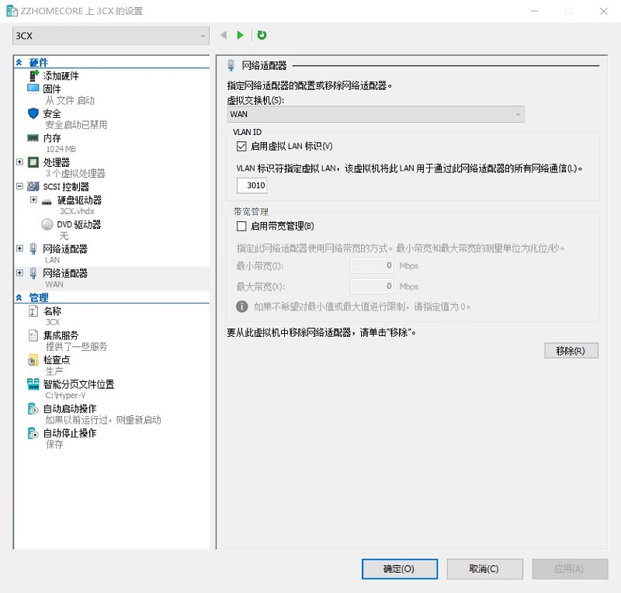This screenshot has height=593, width=621.
Task: Click the VLAN ID input field 3010
Action: click(252, 186)
